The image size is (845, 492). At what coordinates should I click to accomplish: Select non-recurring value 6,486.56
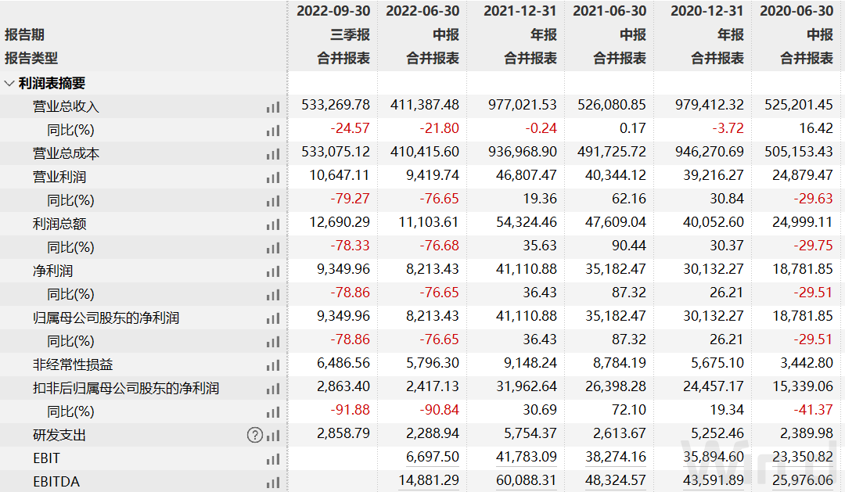[343, 363]
